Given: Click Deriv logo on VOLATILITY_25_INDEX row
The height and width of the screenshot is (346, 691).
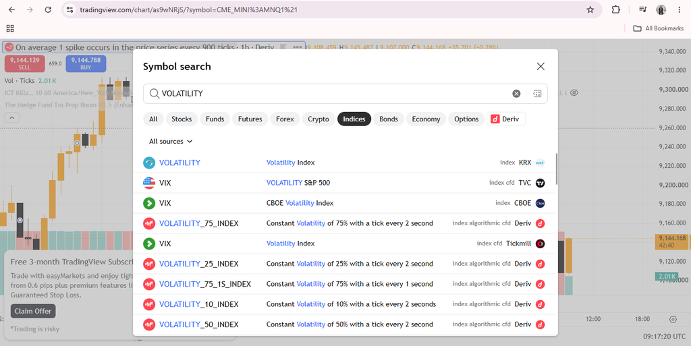Looking at the screenshot, I should click(x=540, y=264).
